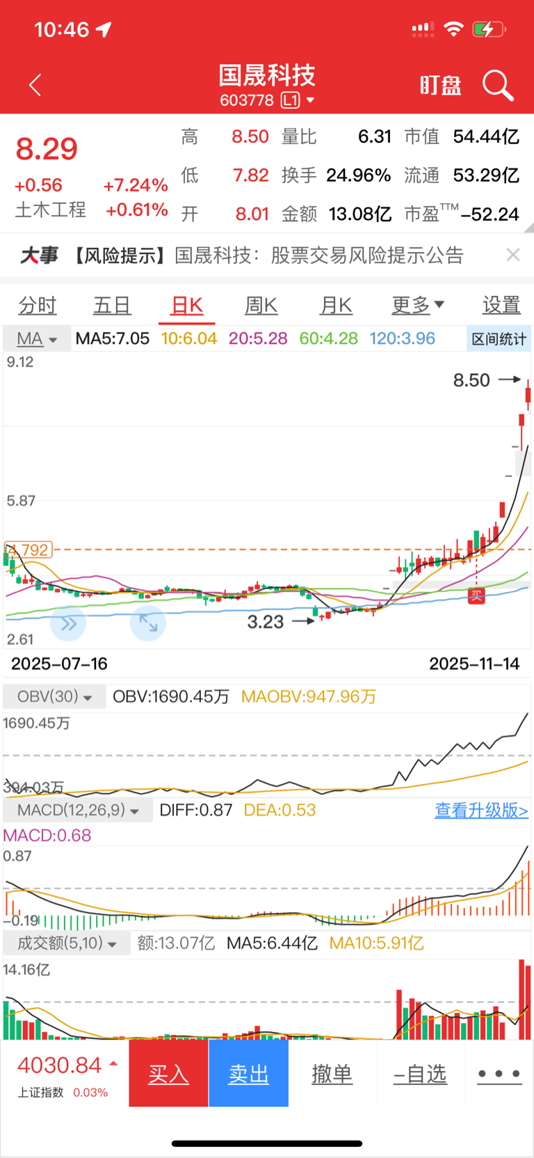Tap the 上证指数 4030.84 index ticker
Viewport: 534px width, 1158px height.
point(63,1077)
